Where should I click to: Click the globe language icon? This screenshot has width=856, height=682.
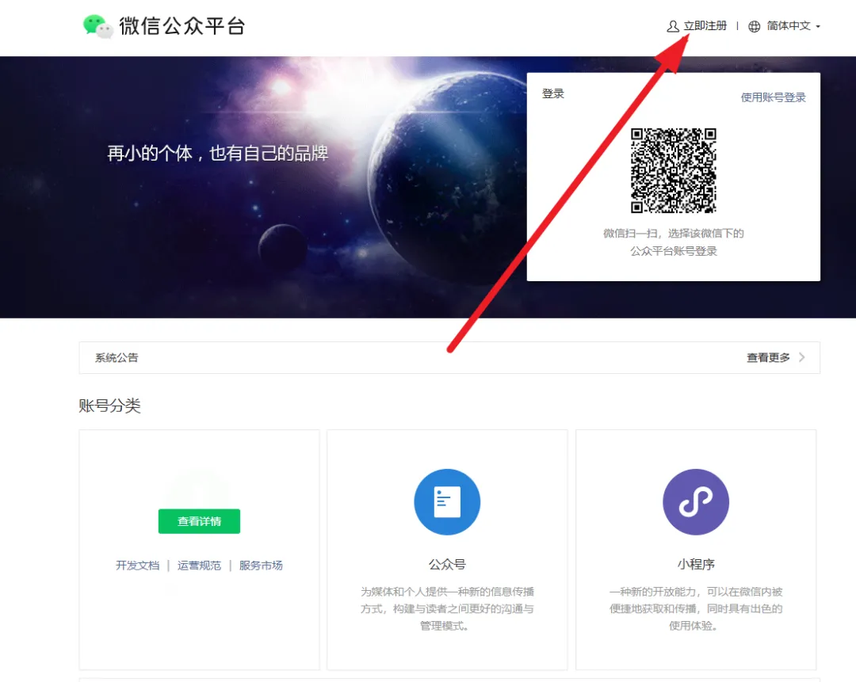(x=754, y=26)
